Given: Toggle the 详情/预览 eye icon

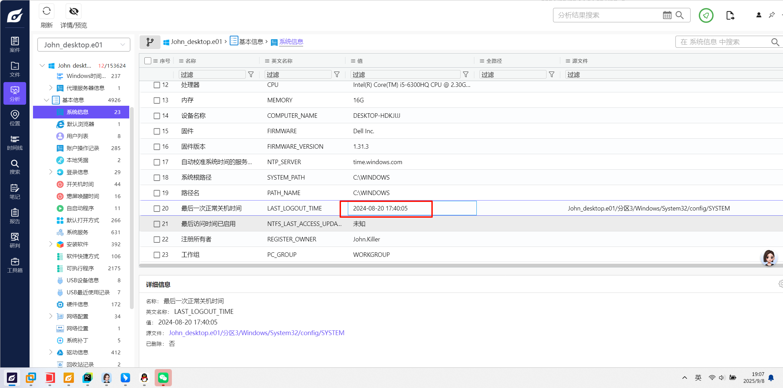Looking at the screenshot, I should (74, 11).
